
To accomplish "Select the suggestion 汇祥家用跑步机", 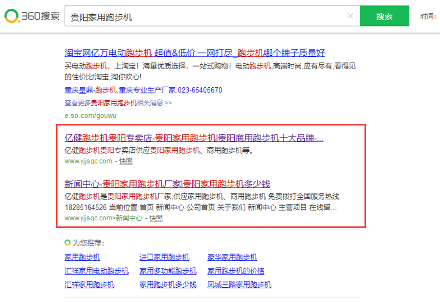I will (x=89, y=284).
